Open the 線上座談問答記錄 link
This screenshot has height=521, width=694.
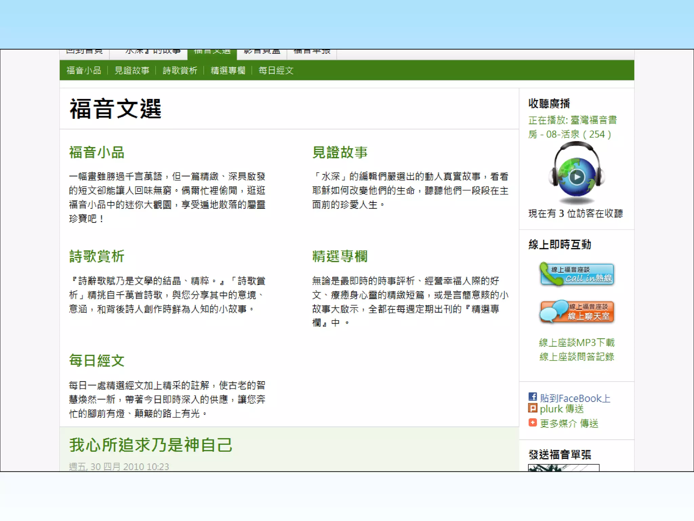[x=576, y=357]
